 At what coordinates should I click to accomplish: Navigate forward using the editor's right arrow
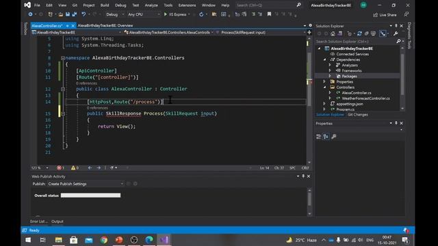(x=99, y=167)
